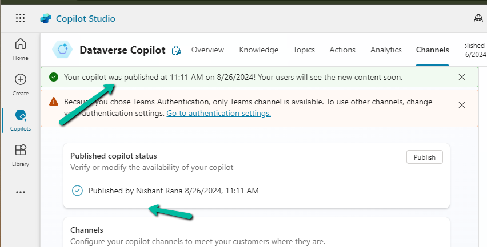The height and width of the screenshot is (247, 487).
Task: Follow the Go to authentication settings link
Action: click(219, 113)
